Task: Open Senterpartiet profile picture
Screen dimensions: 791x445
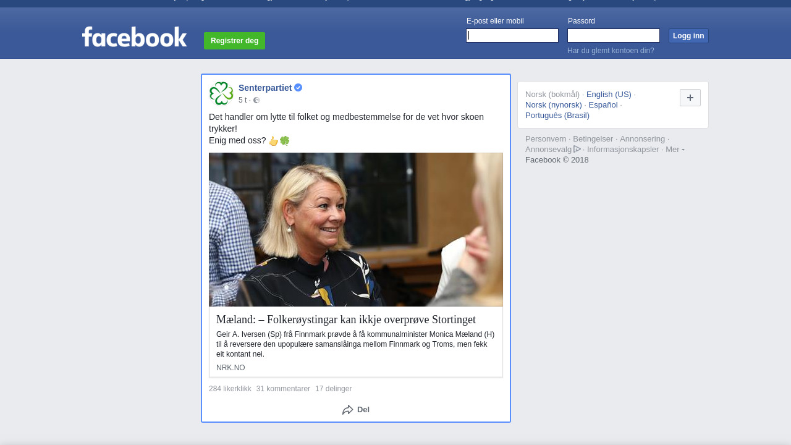Action: 221,93
